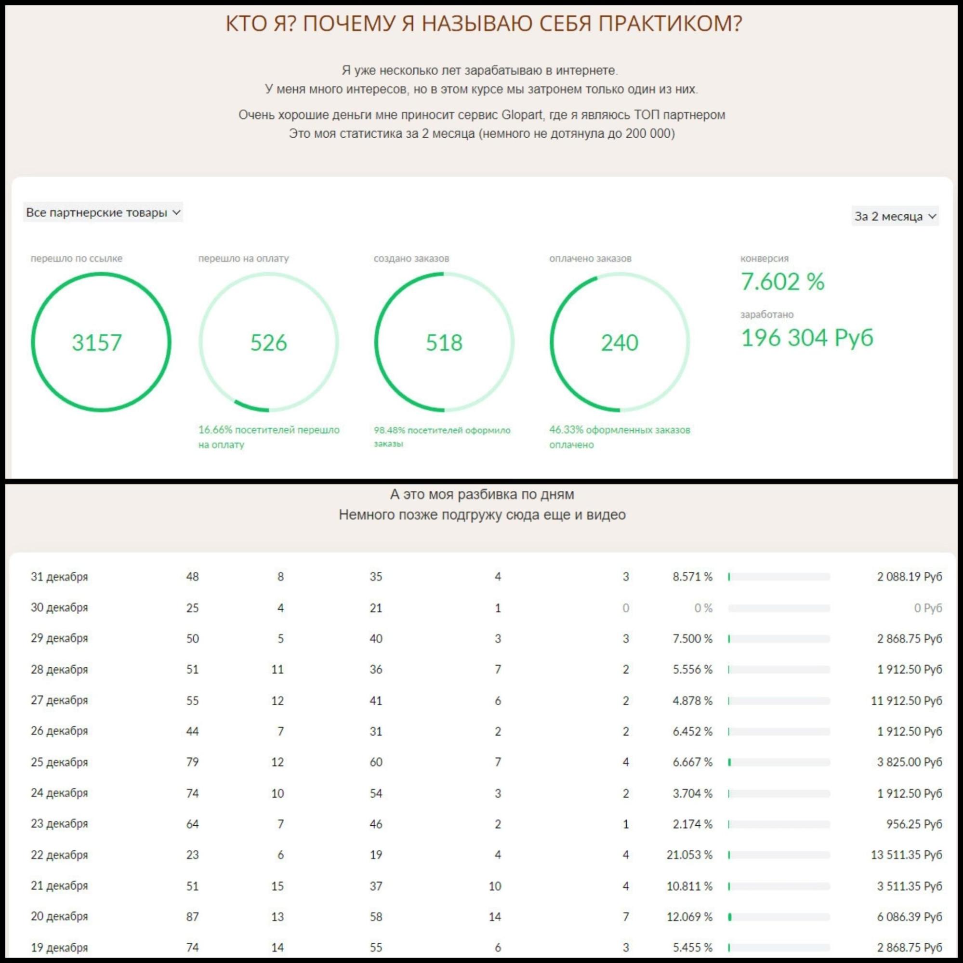963x963 pixels.
Task: Click the 196 304 Руб earned amount
Action: (806, 337)
